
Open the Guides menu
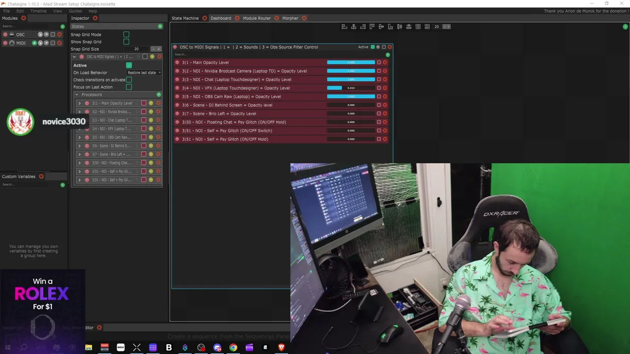coord(75,11)
